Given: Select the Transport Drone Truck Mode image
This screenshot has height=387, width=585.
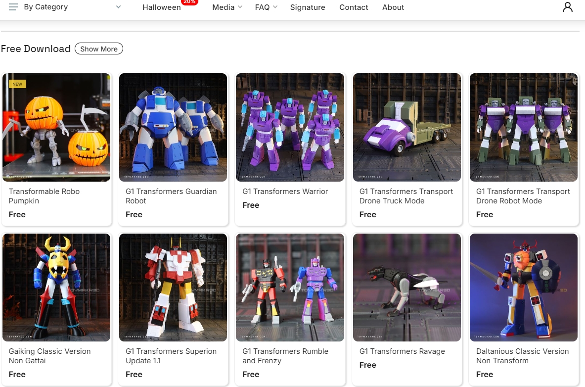Looking at the screenshot, I should (x=406, y=127).
